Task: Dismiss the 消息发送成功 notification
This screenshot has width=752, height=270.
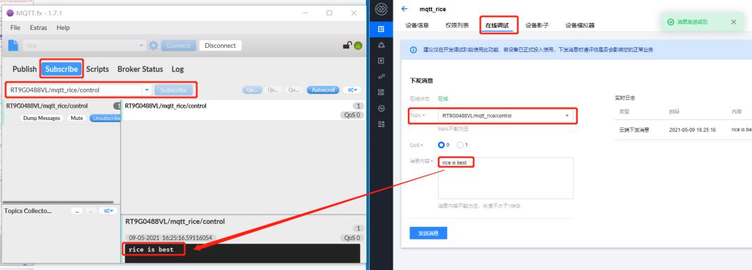Action: coord(733,22)
